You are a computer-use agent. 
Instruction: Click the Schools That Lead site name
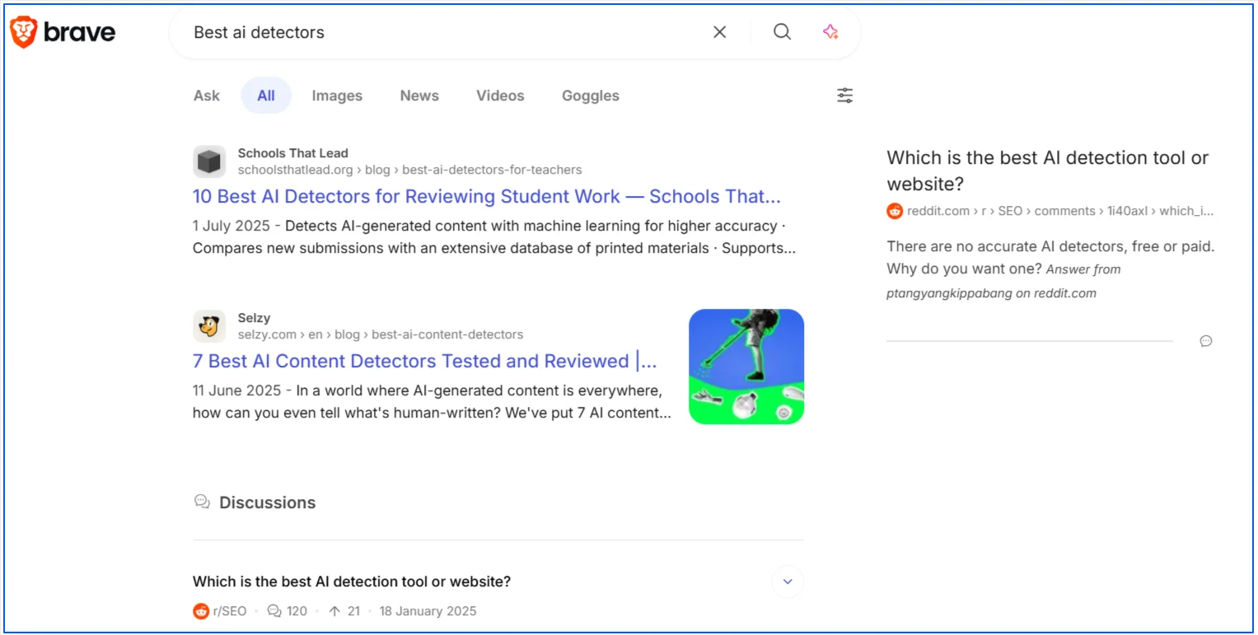pyautogui.click(x=292, y=153)
